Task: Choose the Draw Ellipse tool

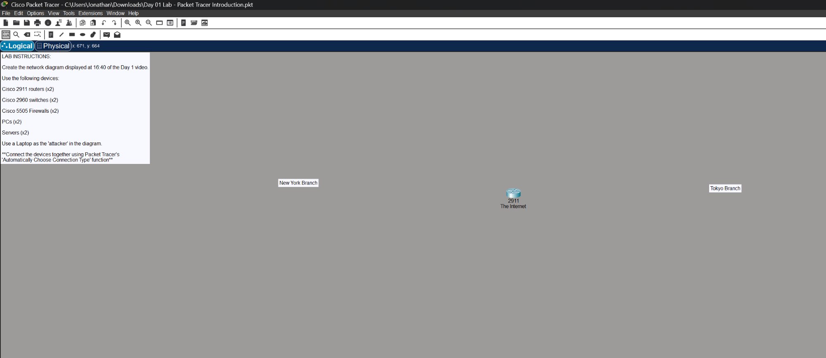Action: [83, 35]
